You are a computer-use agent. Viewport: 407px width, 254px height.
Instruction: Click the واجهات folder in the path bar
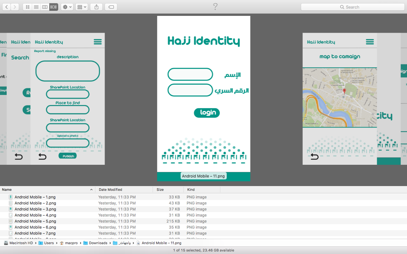tap(122, 243)
